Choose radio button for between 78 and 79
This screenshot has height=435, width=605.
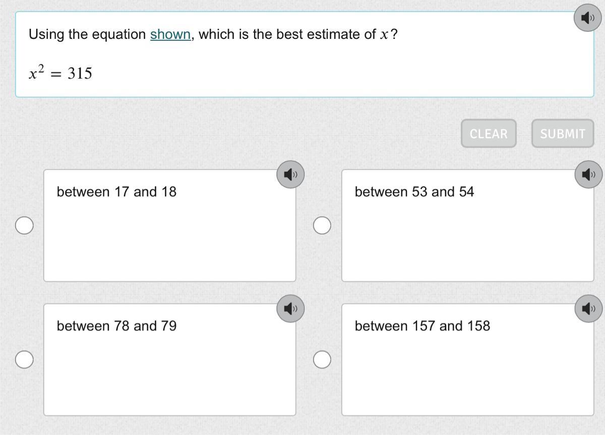click(24, 360)
